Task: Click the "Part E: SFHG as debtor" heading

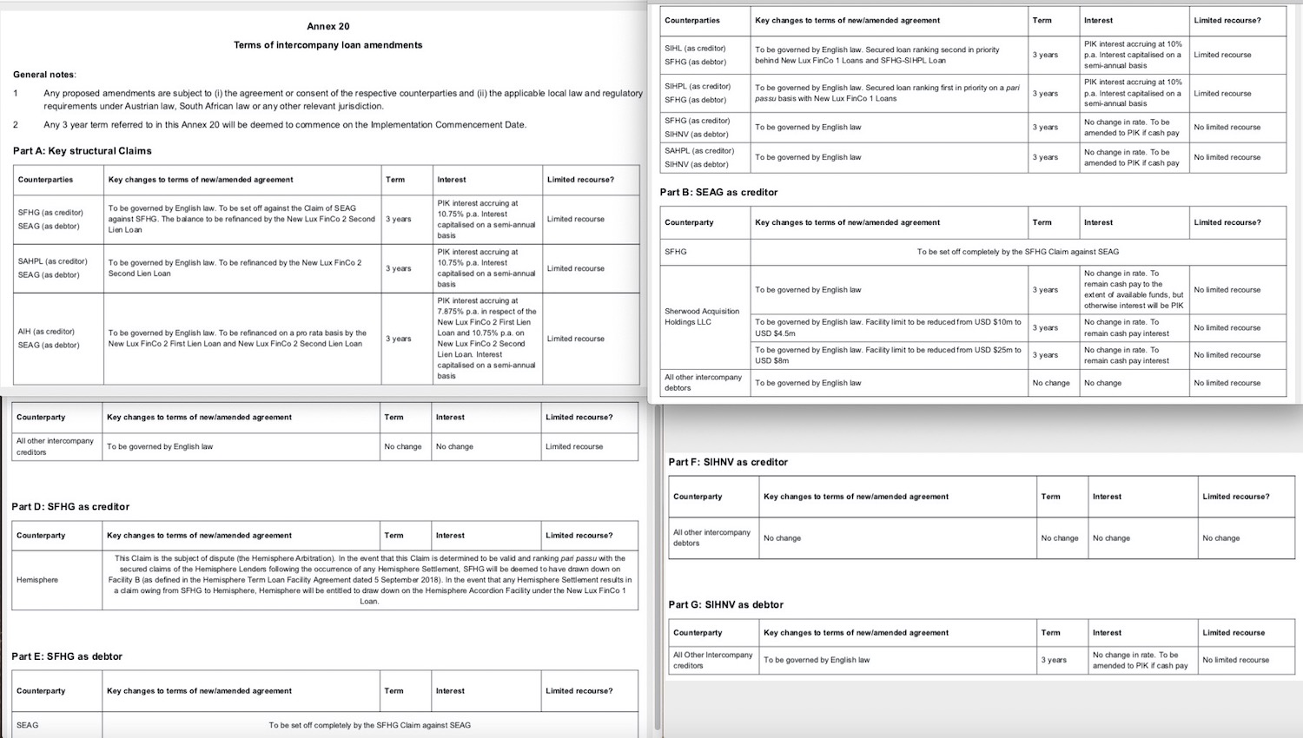Action: click(67, 657)
